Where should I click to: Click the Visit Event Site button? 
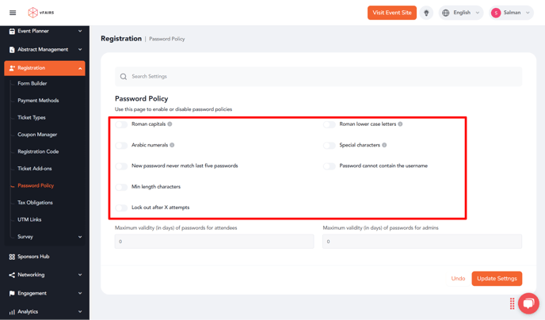pos(392,13)
